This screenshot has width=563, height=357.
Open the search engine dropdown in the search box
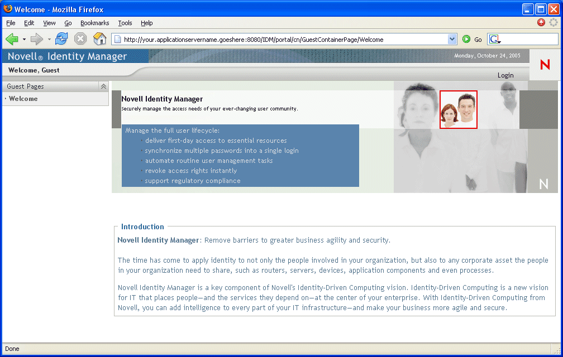[x=494, y=39]
